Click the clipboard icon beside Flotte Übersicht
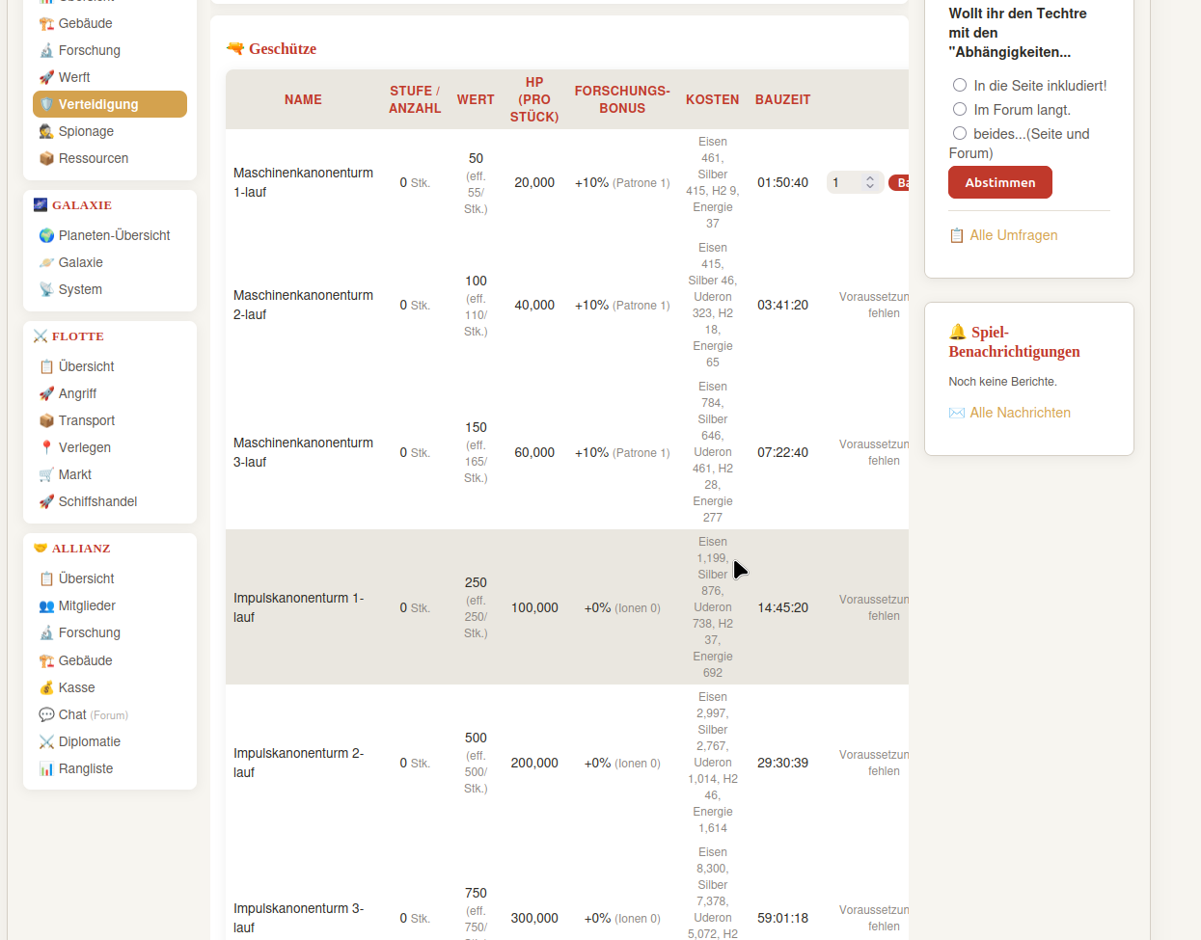The width and height of the screenshot is (1201, 940). click(46, 366)
